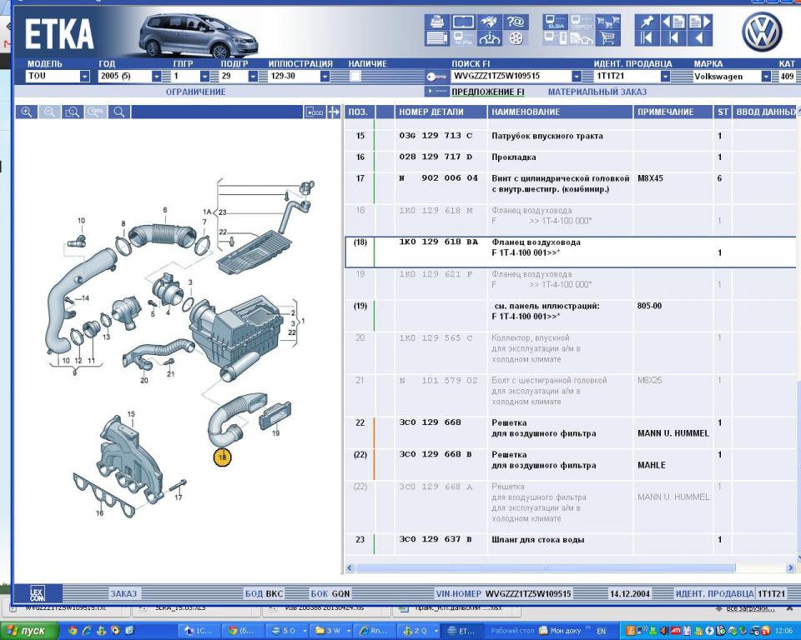Click the wheel rim icon
801x640 pixels.
click(x=516, y=38)
